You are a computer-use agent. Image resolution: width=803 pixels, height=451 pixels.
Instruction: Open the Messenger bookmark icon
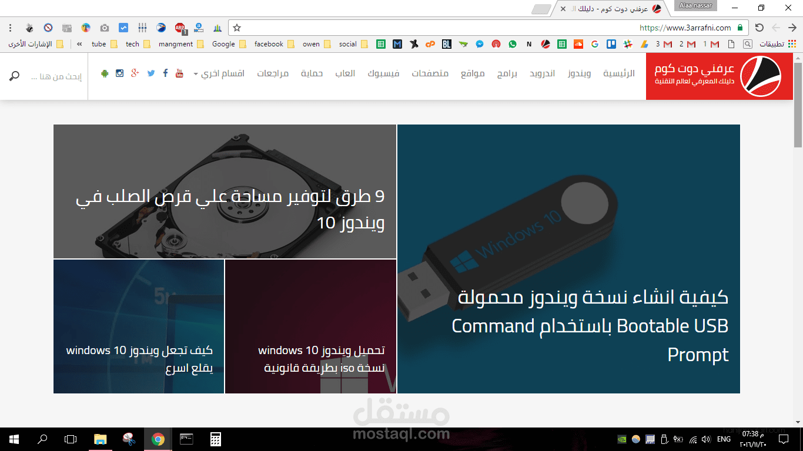tap(480, 44)
